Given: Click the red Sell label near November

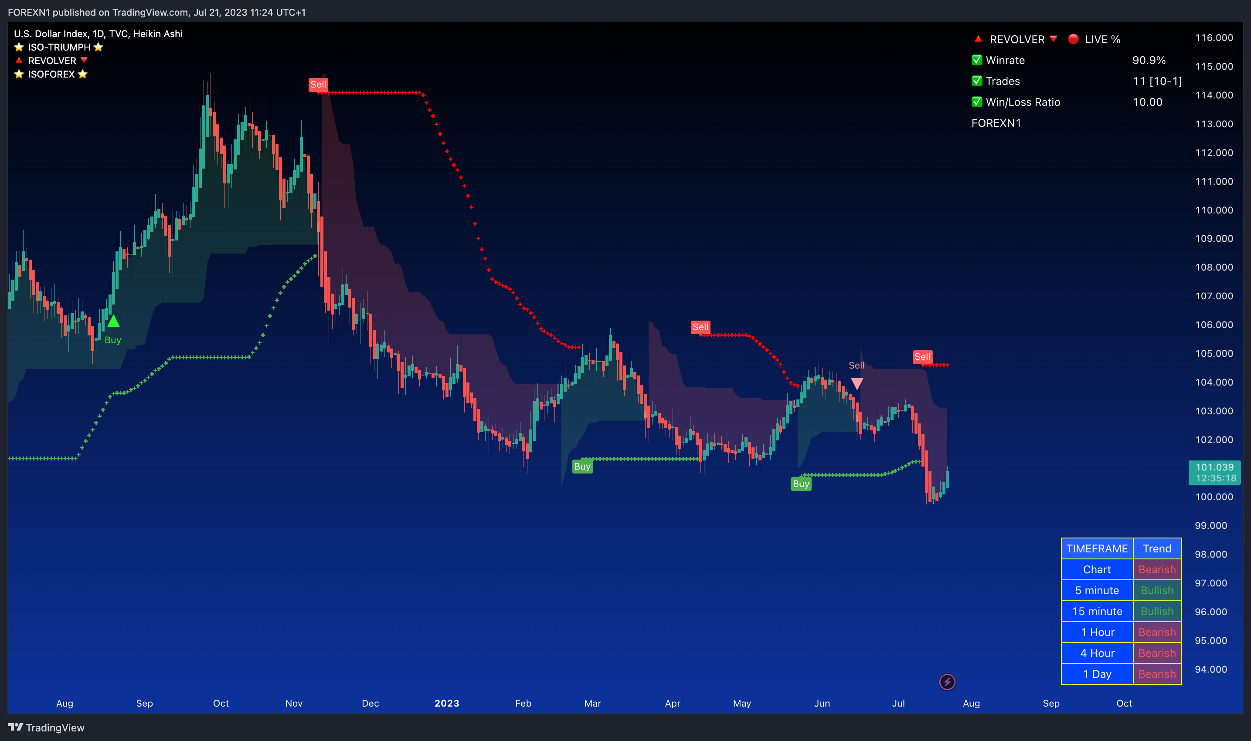Looking at the screenshot, I should tap(318, 85).
